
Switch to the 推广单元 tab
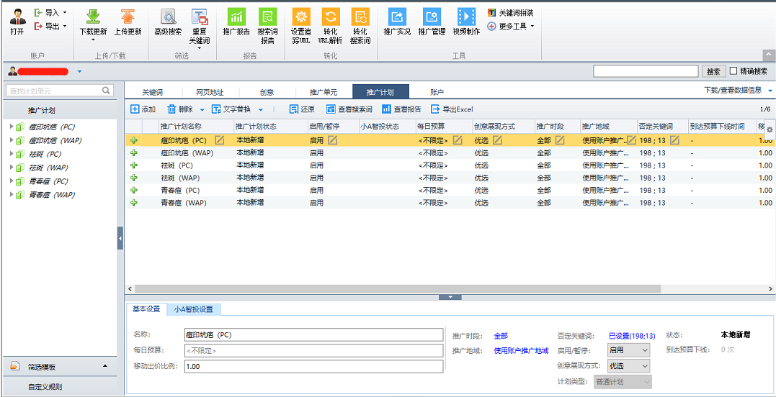324,92
